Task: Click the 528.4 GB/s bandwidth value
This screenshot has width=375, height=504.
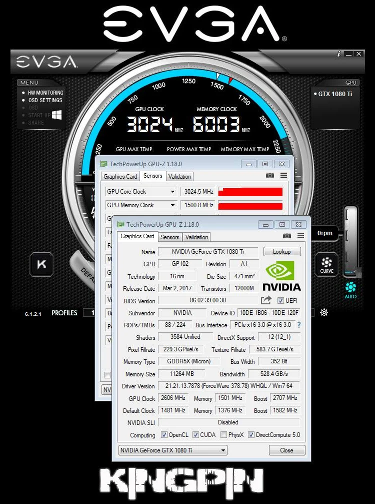Action: [x=274, y=374]
